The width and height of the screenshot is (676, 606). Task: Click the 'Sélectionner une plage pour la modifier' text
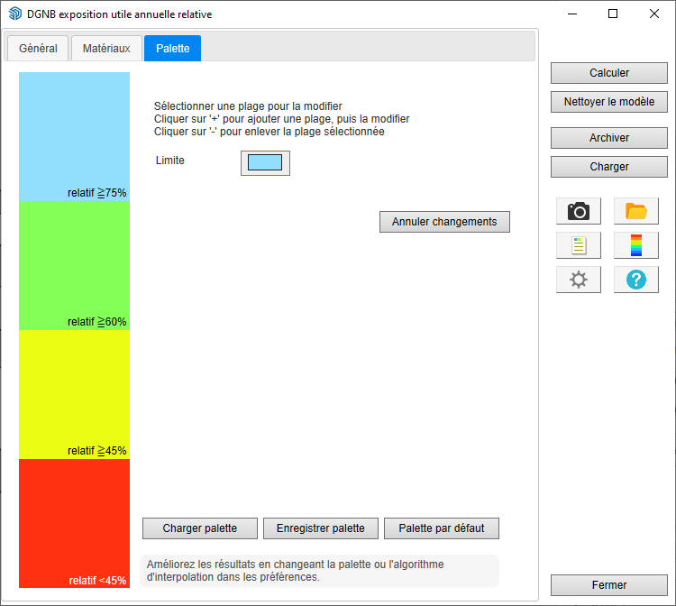pyautogui.click(x=248, y=106)
